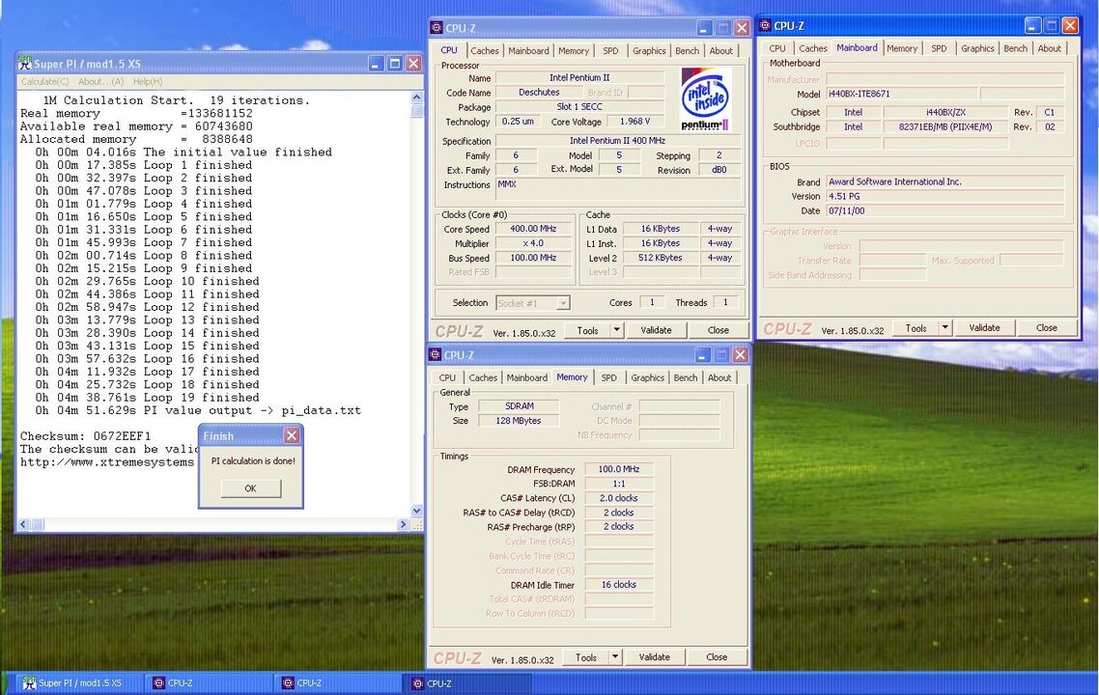Go to CPU tab in Memory CPU-Z window

[447, 378]
